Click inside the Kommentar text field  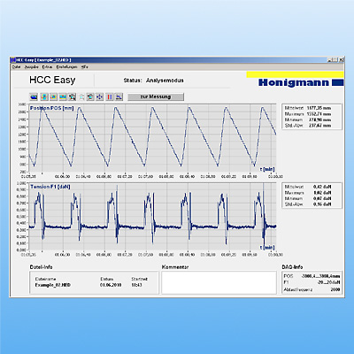click(x=219, y=282)
